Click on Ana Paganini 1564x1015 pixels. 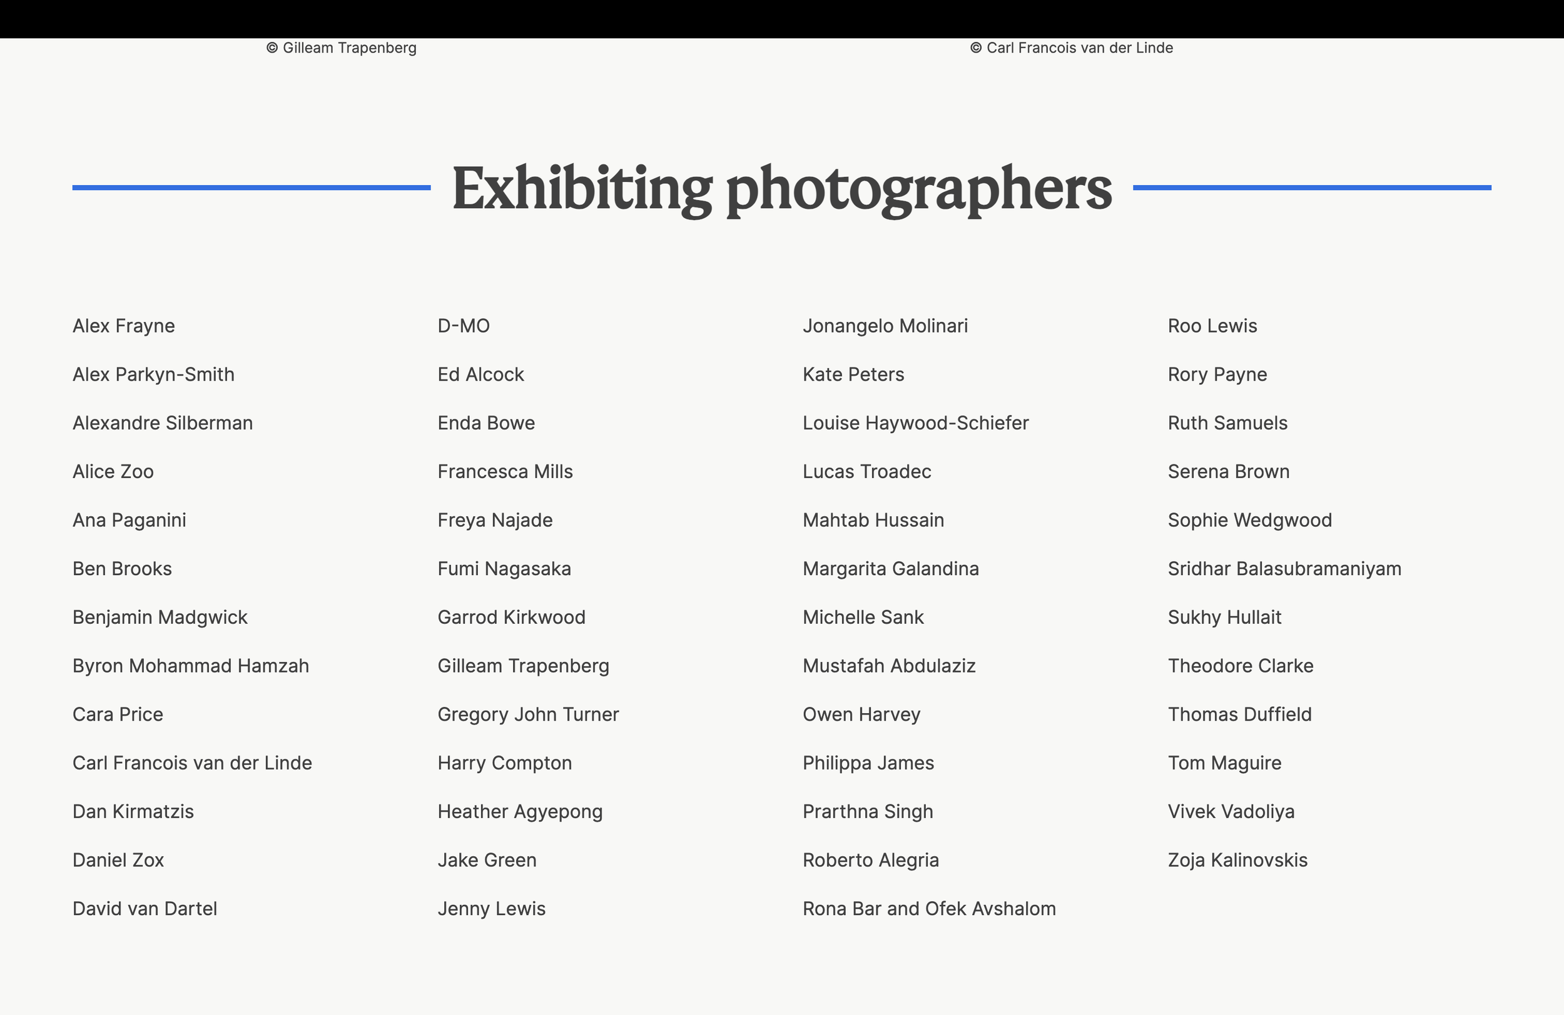129,521
